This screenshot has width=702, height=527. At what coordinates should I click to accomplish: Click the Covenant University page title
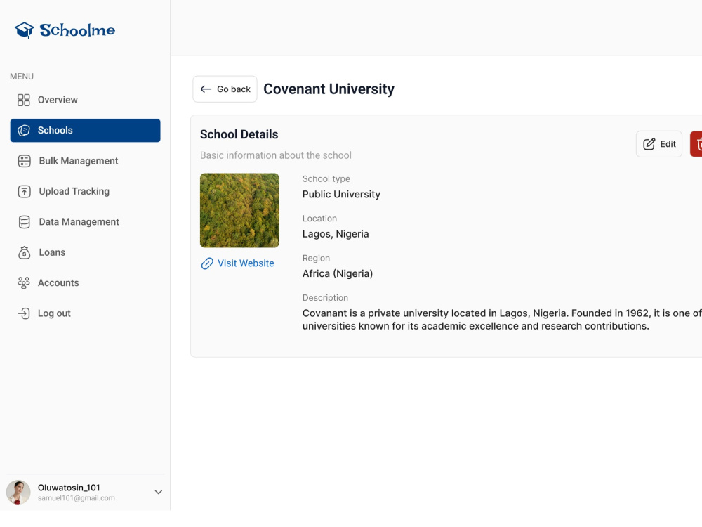tap(329, 89)
